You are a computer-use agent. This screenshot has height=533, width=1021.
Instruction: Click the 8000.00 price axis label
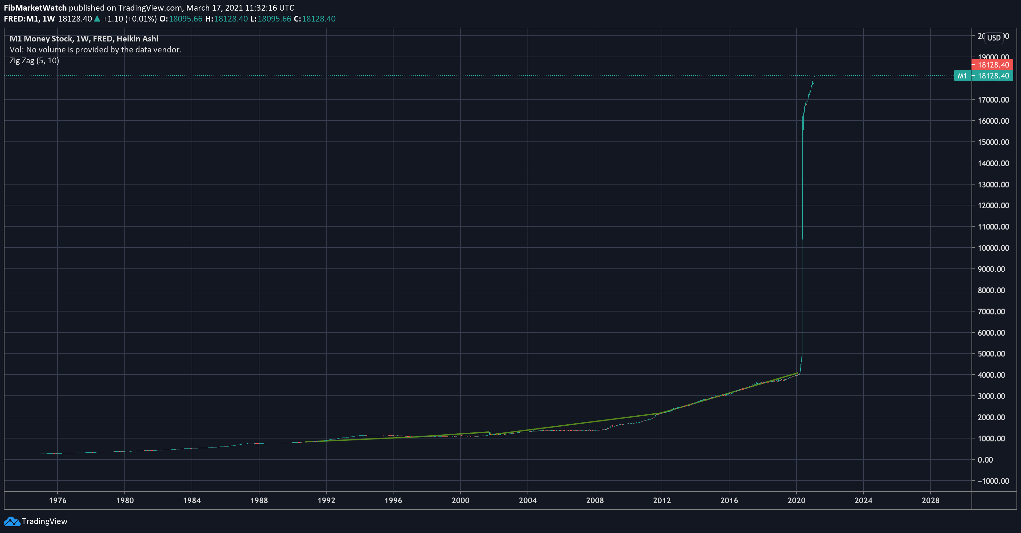(991, 290)
